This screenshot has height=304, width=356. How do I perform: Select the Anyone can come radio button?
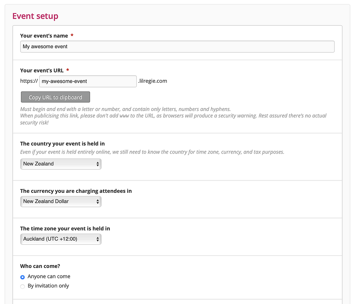coord(23,277)
